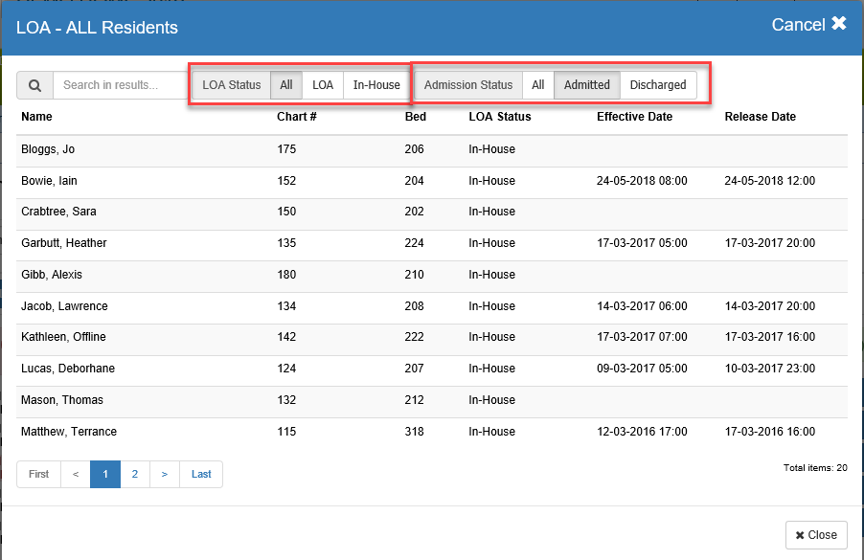This screenshot has height=560, width=864.
Task: Filter LOA Status to In-House
Action: (376, 85)
